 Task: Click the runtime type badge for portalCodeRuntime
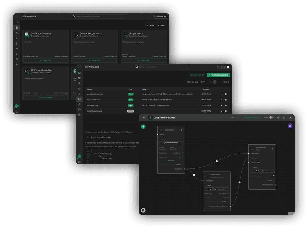131,111
